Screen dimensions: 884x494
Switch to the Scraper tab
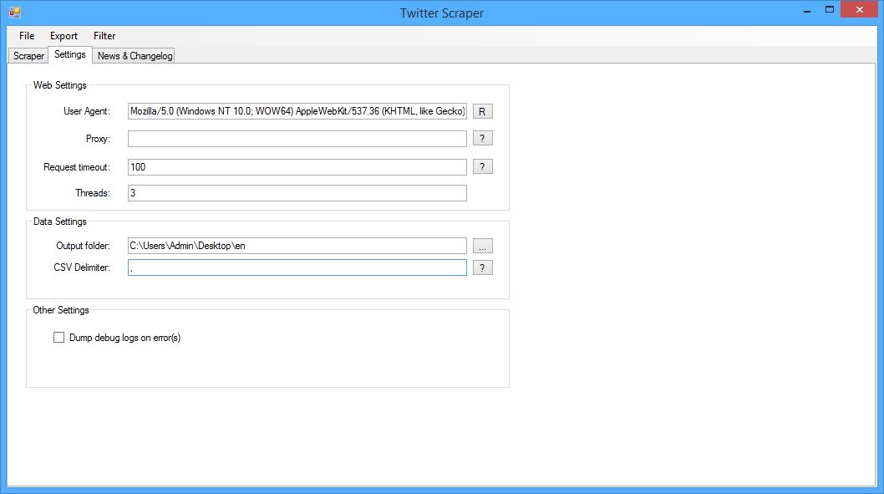pos(28,56)
